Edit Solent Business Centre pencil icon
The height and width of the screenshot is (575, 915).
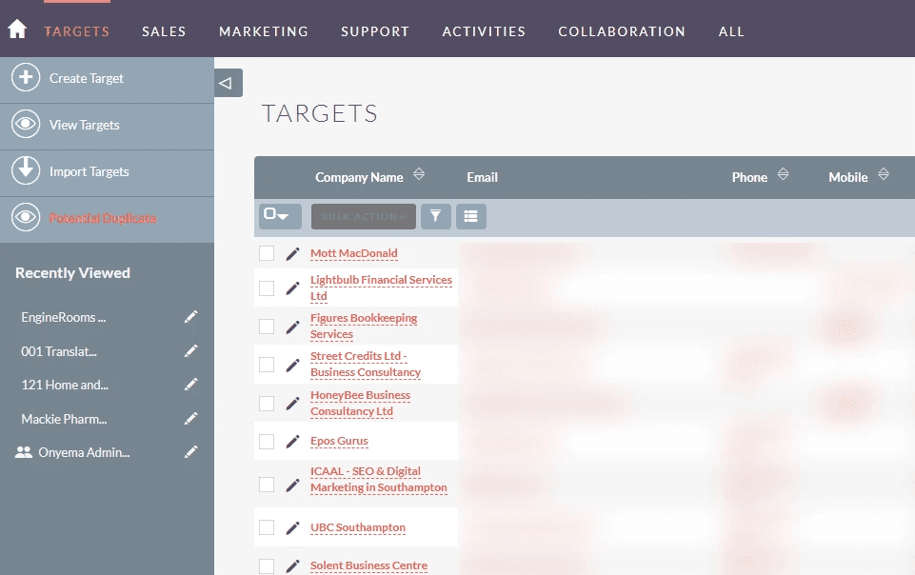click(292, 565)
